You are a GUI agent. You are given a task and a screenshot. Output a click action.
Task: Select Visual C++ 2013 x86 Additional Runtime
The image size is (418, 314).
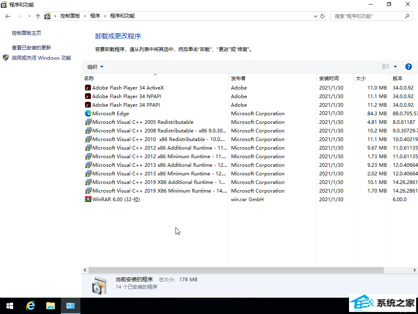[160, 165]
